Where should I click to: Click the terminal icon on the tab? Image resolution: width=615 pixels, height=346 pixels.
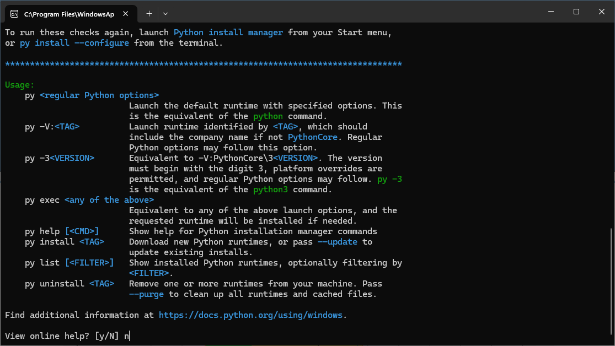[x=14, y=14]
